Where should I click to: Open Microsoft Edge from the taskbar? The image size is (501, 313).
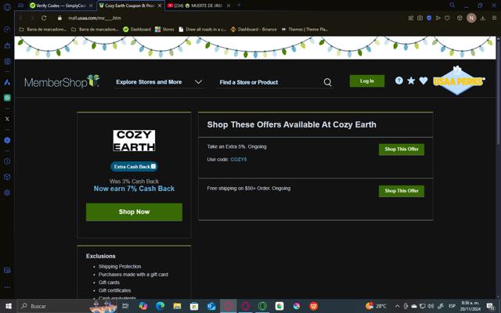pyautogui.click(x=160, y=306)
